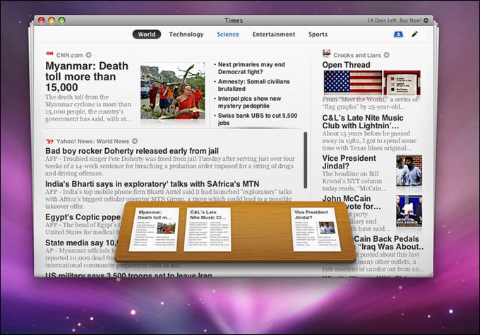Click the green zoom window button
Viewport: 480px width, 335px height.
[x=62, y=20]
